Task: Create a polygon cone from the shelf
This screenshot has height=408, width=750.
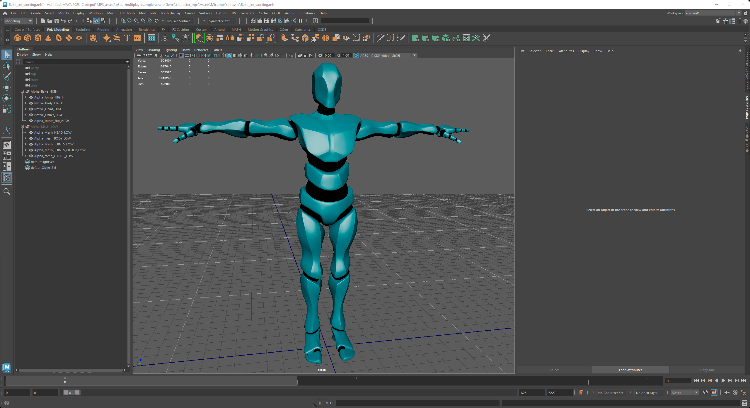Action: pos(48,38)
